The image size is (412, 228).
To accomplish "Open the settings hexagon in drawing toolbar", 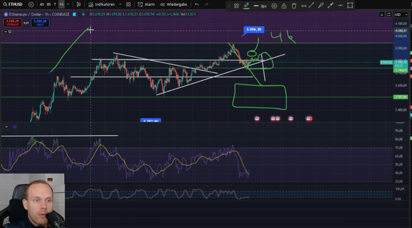I will point(274,6).
